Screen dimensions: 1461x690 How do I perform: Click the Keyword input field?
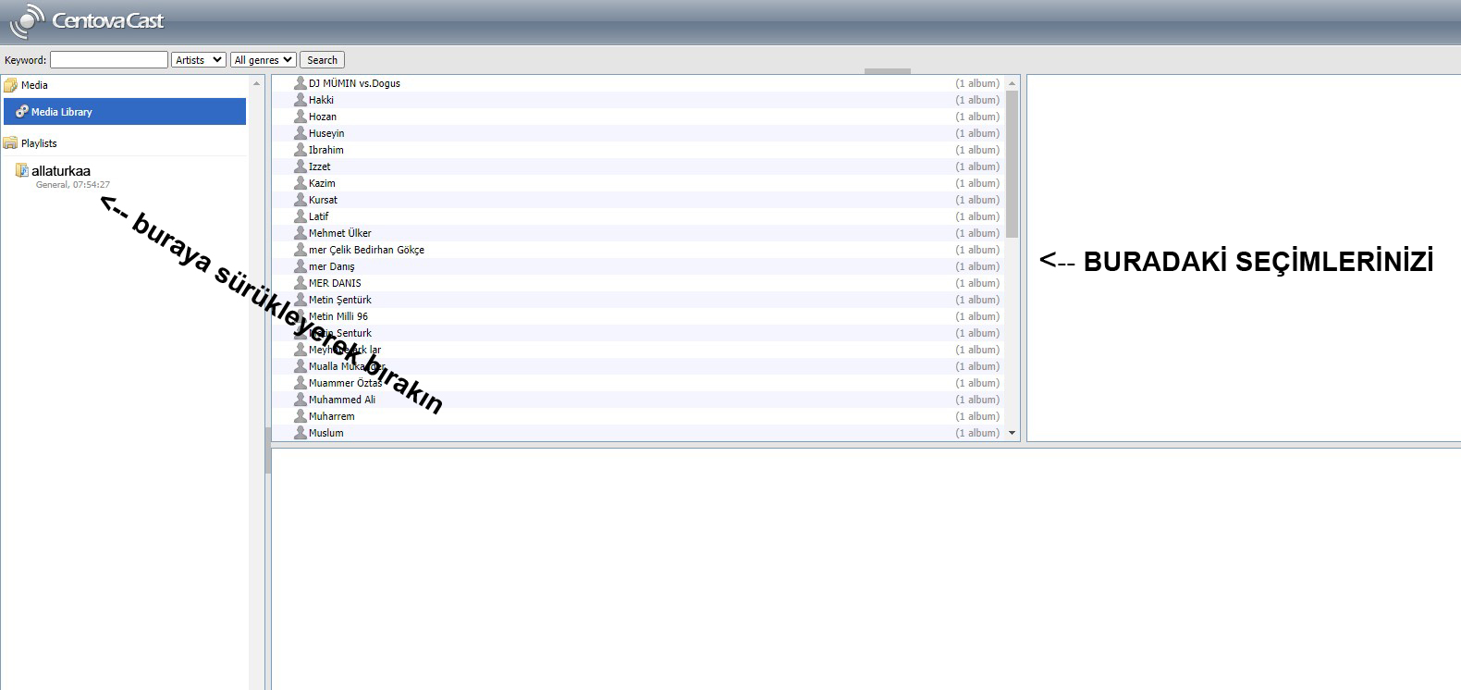click(108, 60)
